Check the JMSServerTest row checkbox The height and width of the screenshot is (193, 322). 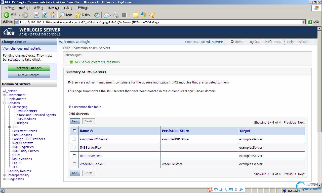pos(74,155)
